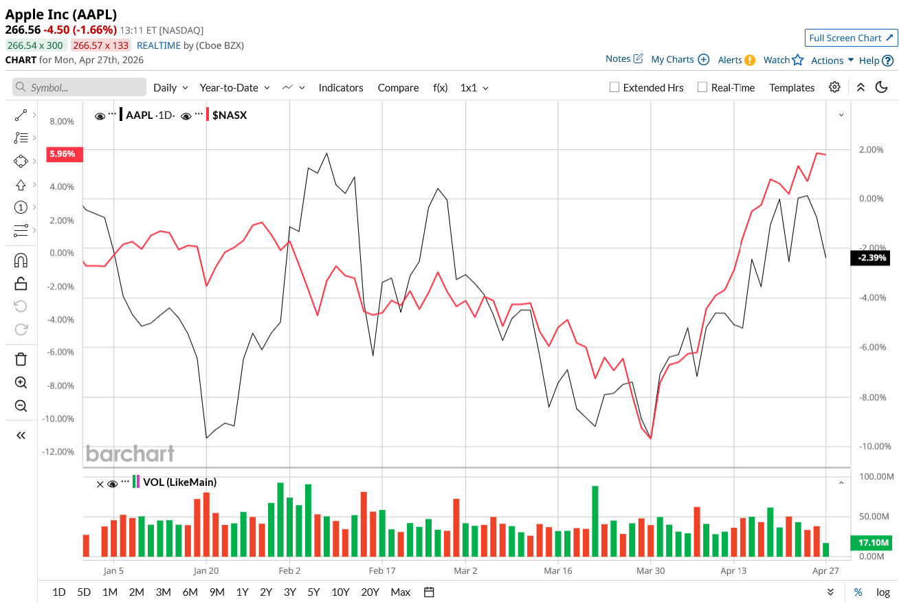Image resolution: width=899 pixels, height=602 pixels.
Task: Remove the VOL indicator with X
Action: (100, 484)
